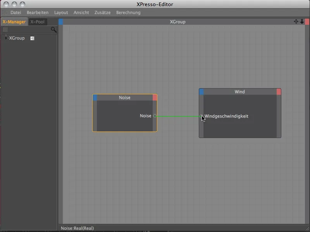
Task: Click the menu bar grip icon
Action: coord(5,12)
